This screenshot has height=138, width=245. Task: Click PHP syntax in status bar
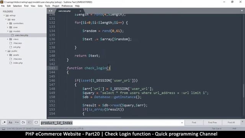pyautogui.click(x=234, y=129)
